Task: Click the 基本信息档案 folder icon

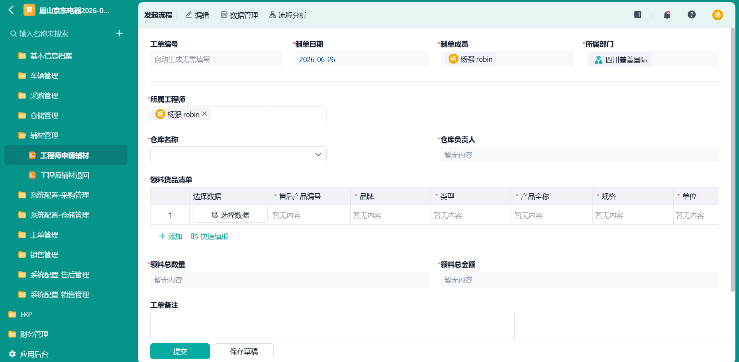Action: (22, 56)
